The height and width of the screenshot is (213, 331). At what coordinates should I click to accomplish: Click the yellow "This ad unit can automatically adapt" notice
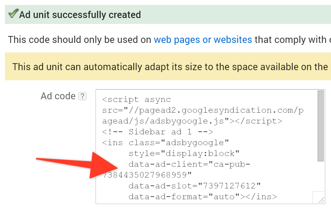pos(168,67)
